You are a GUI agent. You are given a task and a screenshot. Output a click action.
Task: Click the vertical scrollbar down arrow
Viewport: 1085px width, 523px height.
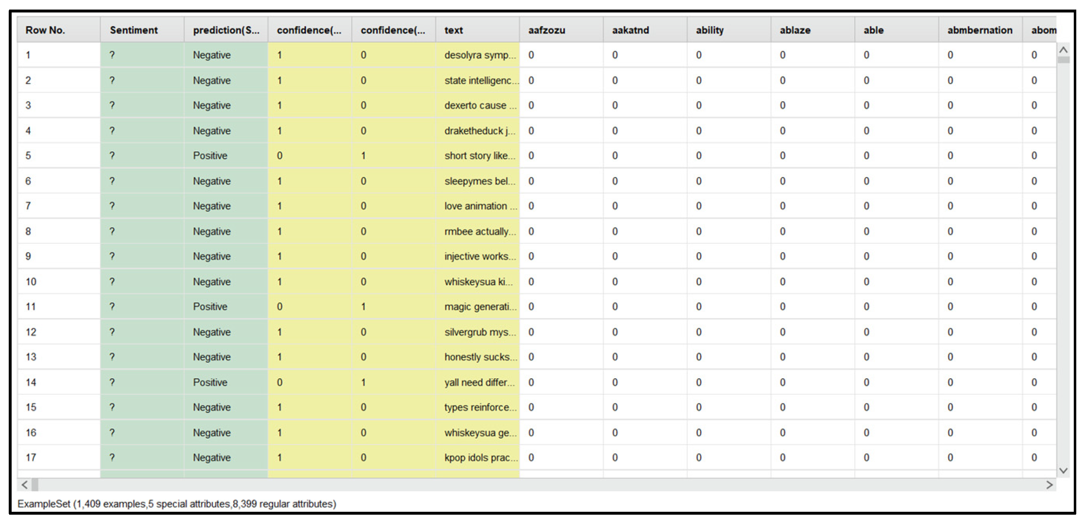(x=1063, y=470)
